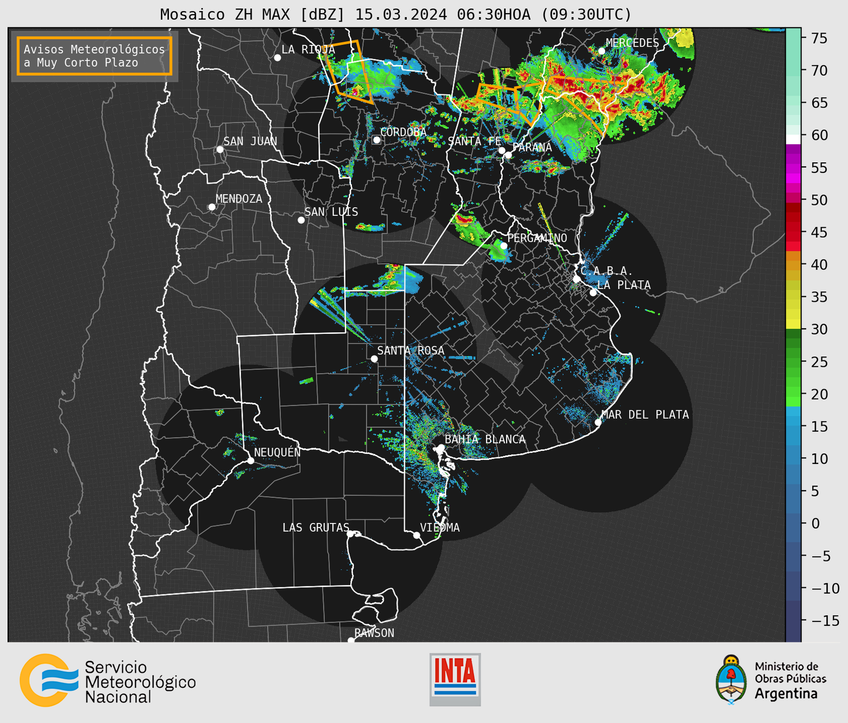The height and width of the screenshot is (723, 848).
Task: Click the green 25 dBZ color band
Action: click(793, 362)
